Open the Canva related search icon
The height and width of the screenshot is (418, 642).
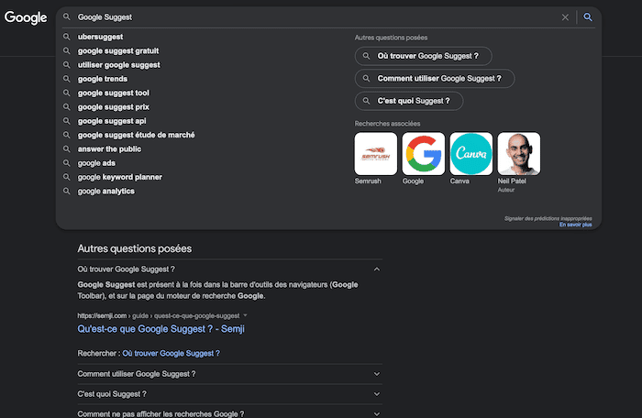pyautogui.click(x=470, y=154)
